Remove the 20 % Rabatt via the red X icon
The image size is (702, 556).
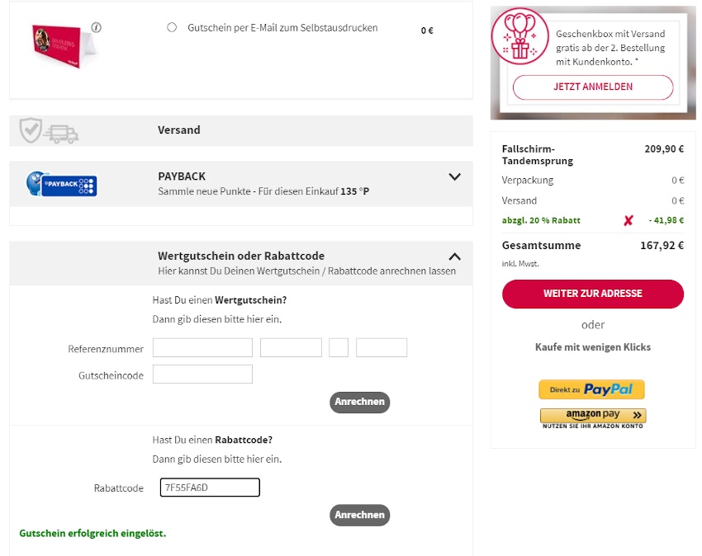[x=627, y=219]
